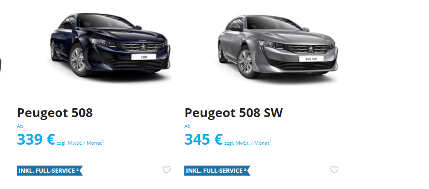The height and width of the screenshot is (189, 429).
Task: Open footnote 1 beside Monat under 345 €
Action: [x=270, y=141]
